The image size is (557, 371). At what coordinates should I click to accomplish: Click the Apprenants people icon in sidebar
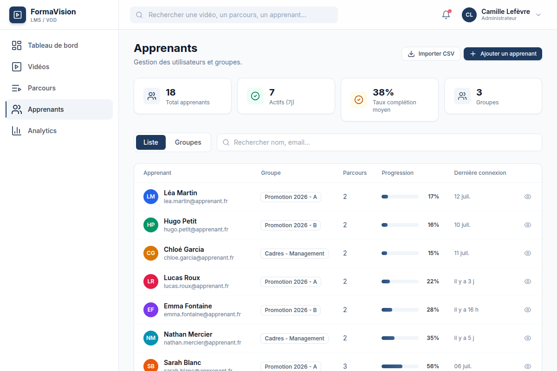click(17, 109)
